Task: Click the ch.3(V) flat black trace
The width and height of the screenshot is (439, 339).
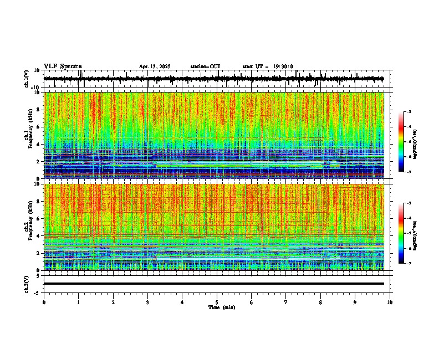Action: click(x=214, y=284)
